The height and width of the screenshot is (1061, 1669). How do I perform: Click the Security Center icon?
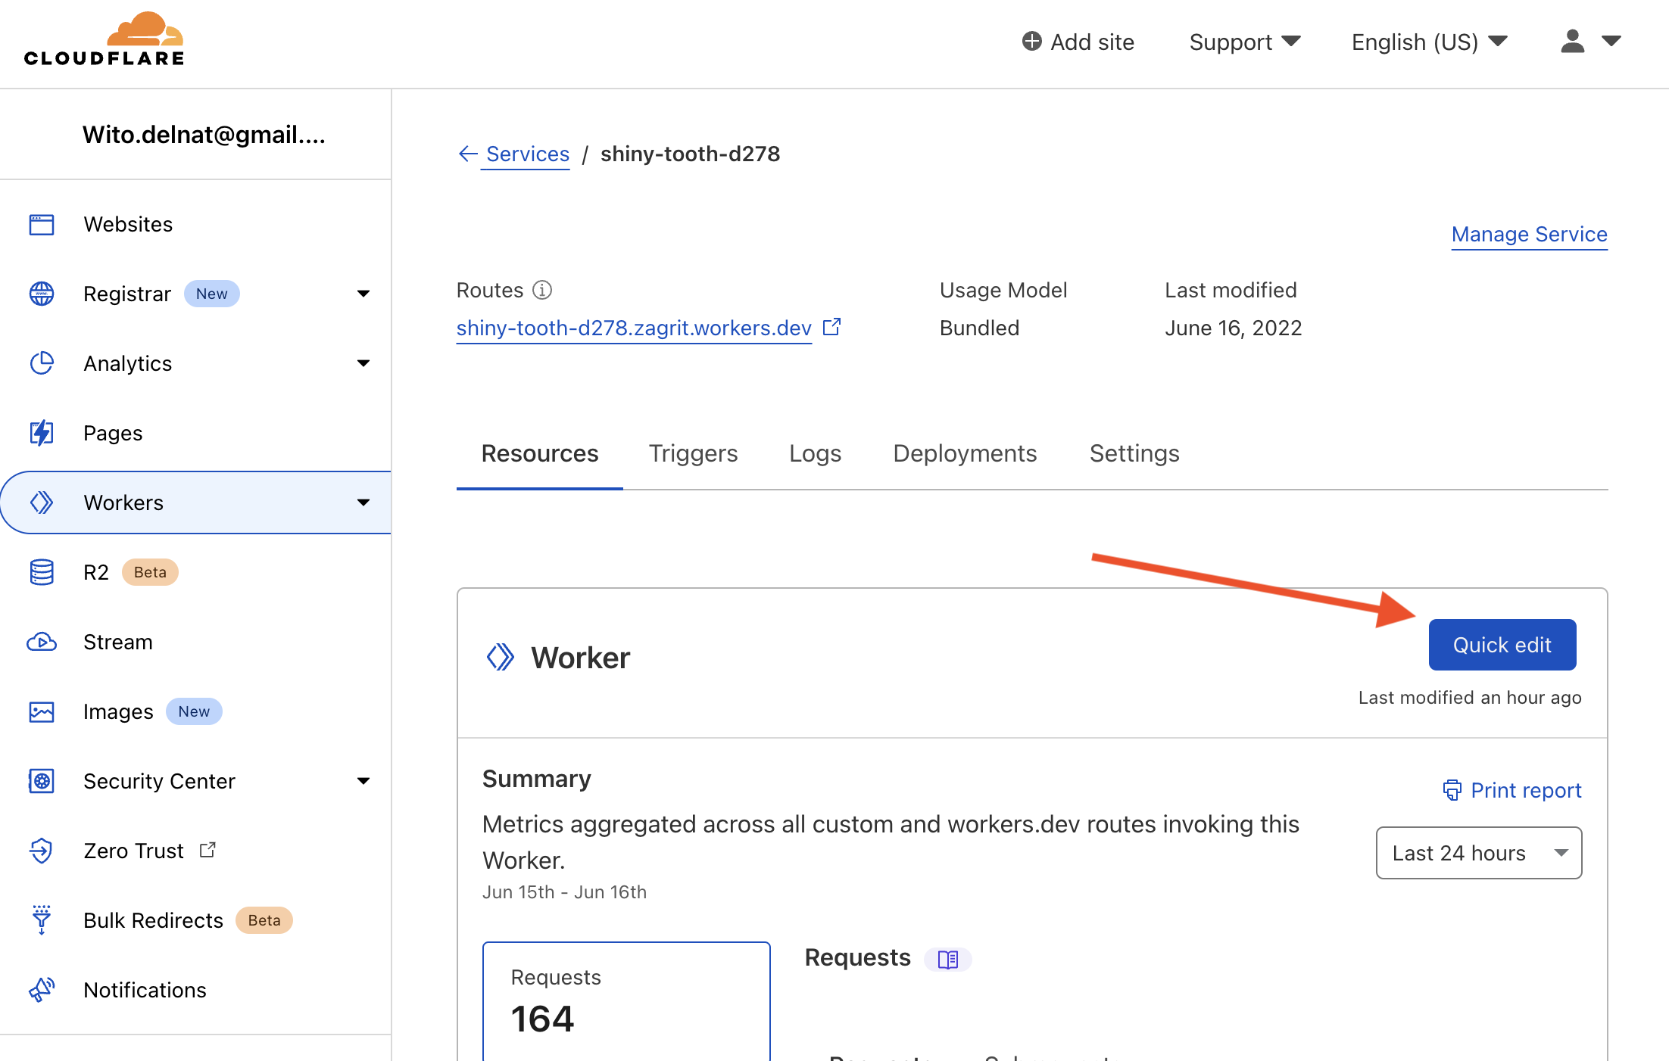42,781
